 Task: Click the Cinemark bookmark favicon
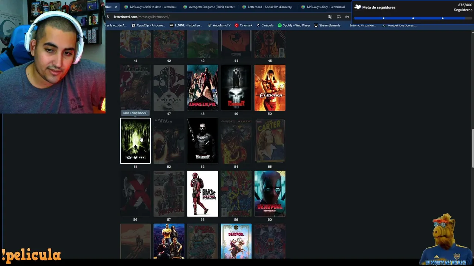click(237, 25)
